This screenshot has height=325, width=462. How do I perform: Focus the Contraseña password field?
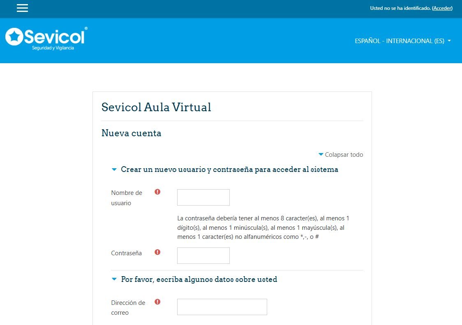click(x=203, y=256)
